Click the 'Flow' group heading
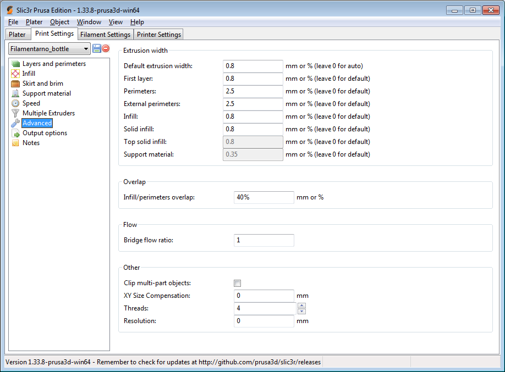505x372 pixels. pyautogui.click(x=130, y=225)
